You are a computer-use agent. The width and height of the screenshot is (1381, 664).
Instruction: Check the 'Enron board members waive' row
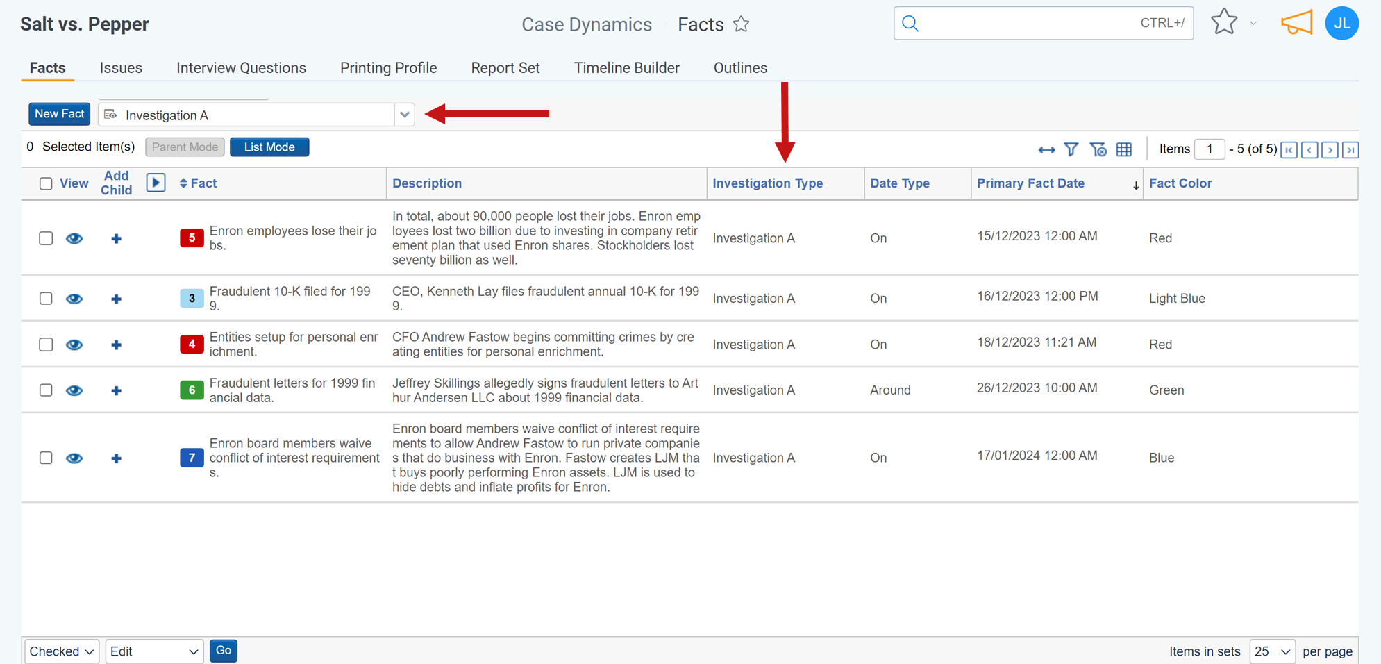[46, 458]
